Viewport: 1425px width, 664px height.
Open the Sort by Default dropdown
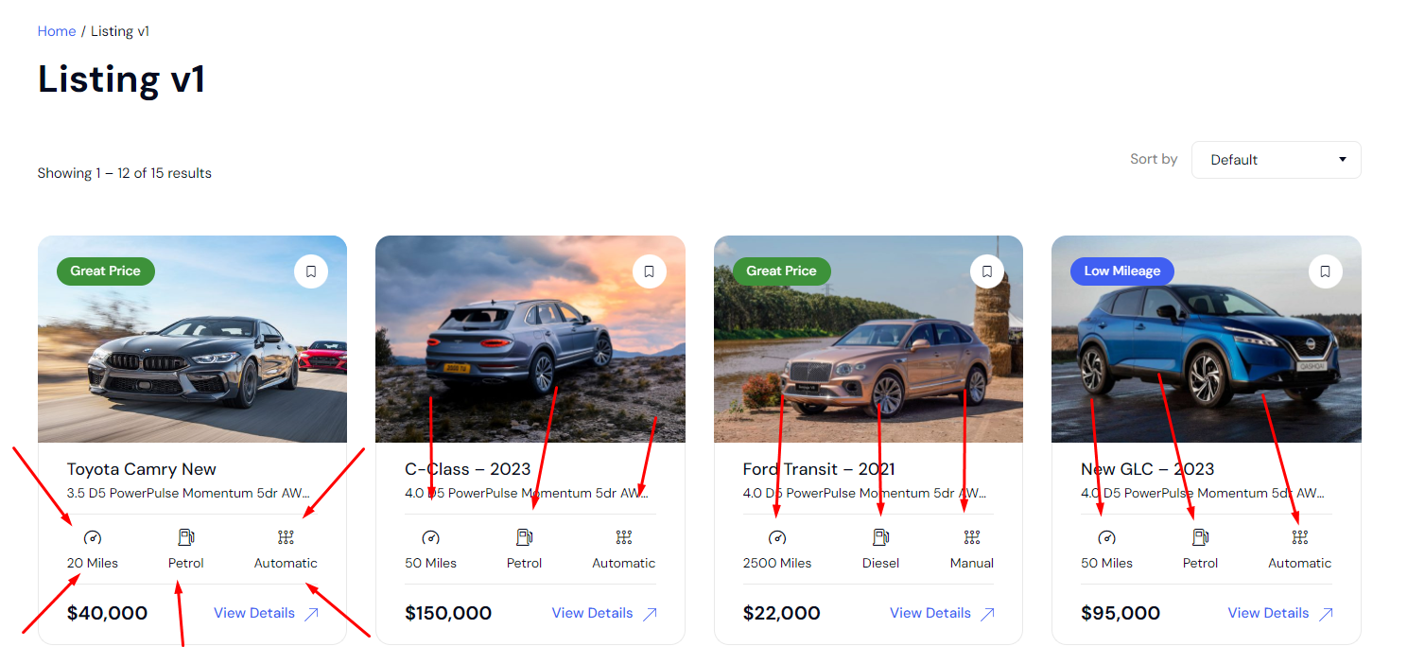(1276, 160)
